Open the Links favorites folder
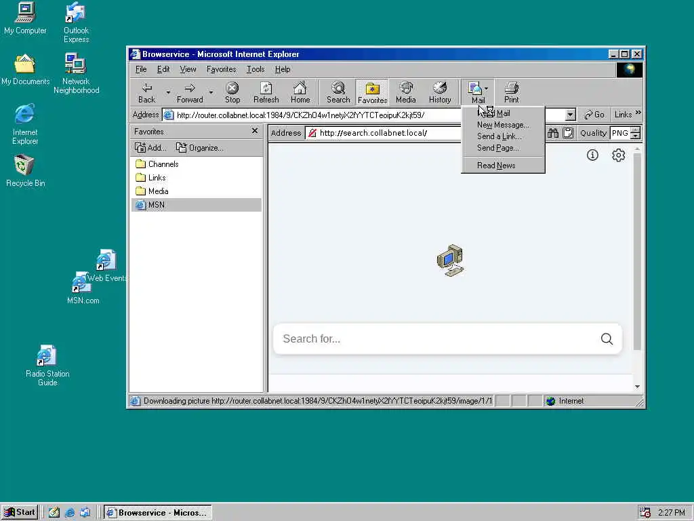Screen dimensions: 694x521 [151, 178]
